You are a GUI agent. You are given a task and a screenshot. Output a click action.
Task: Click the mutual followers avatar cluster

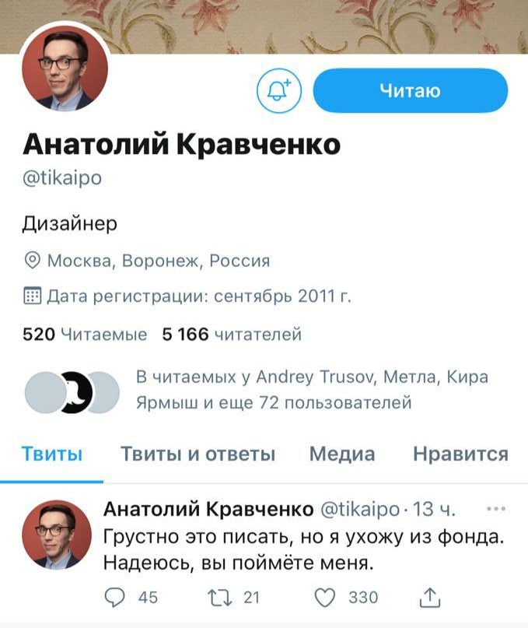pyautogui.click(x=72, y=392)
